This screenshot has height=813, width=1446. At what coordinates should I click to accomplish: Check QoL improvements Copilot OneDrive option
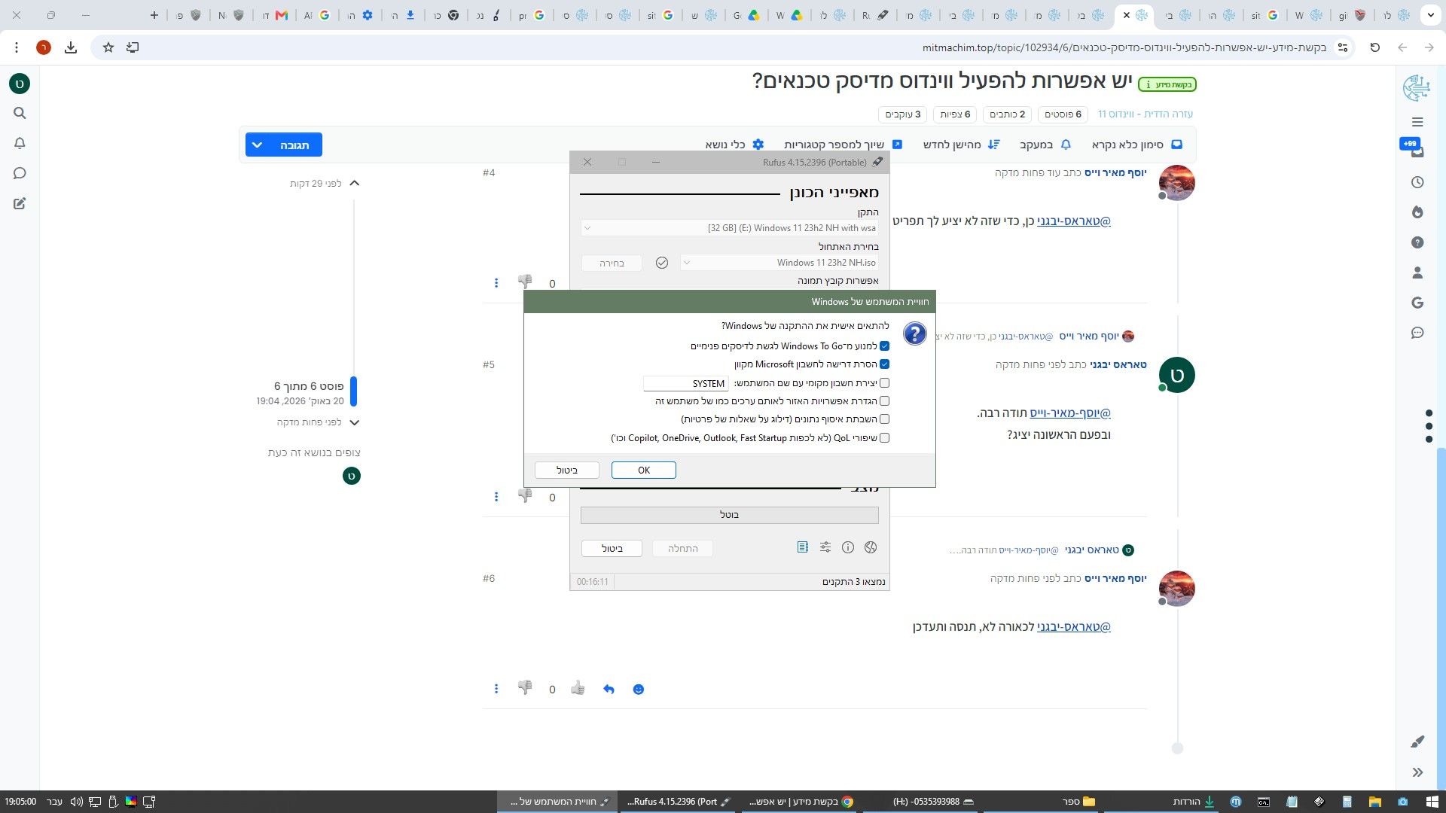(x=885, y=438)
